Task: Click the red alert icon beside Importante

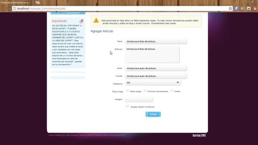Action: 81,21
